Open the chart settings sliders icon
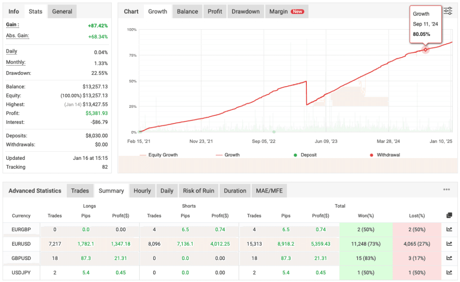Viewport: 460px width, 282px height. (448, 11)
